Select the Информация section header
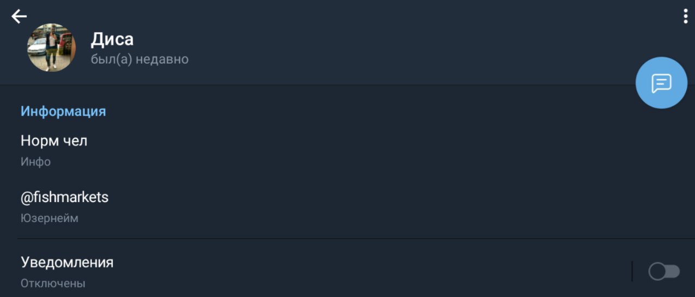Image resolution: width=695 pixels, height=297 pixels. 63,111
